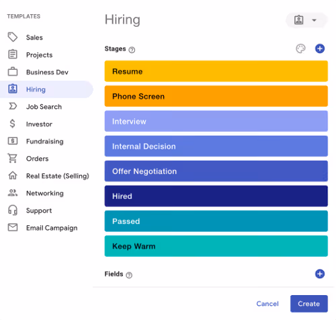336x320 pixels.
Task: Click the Business Dev briefcase icon
Action: [x=13, y=72]
